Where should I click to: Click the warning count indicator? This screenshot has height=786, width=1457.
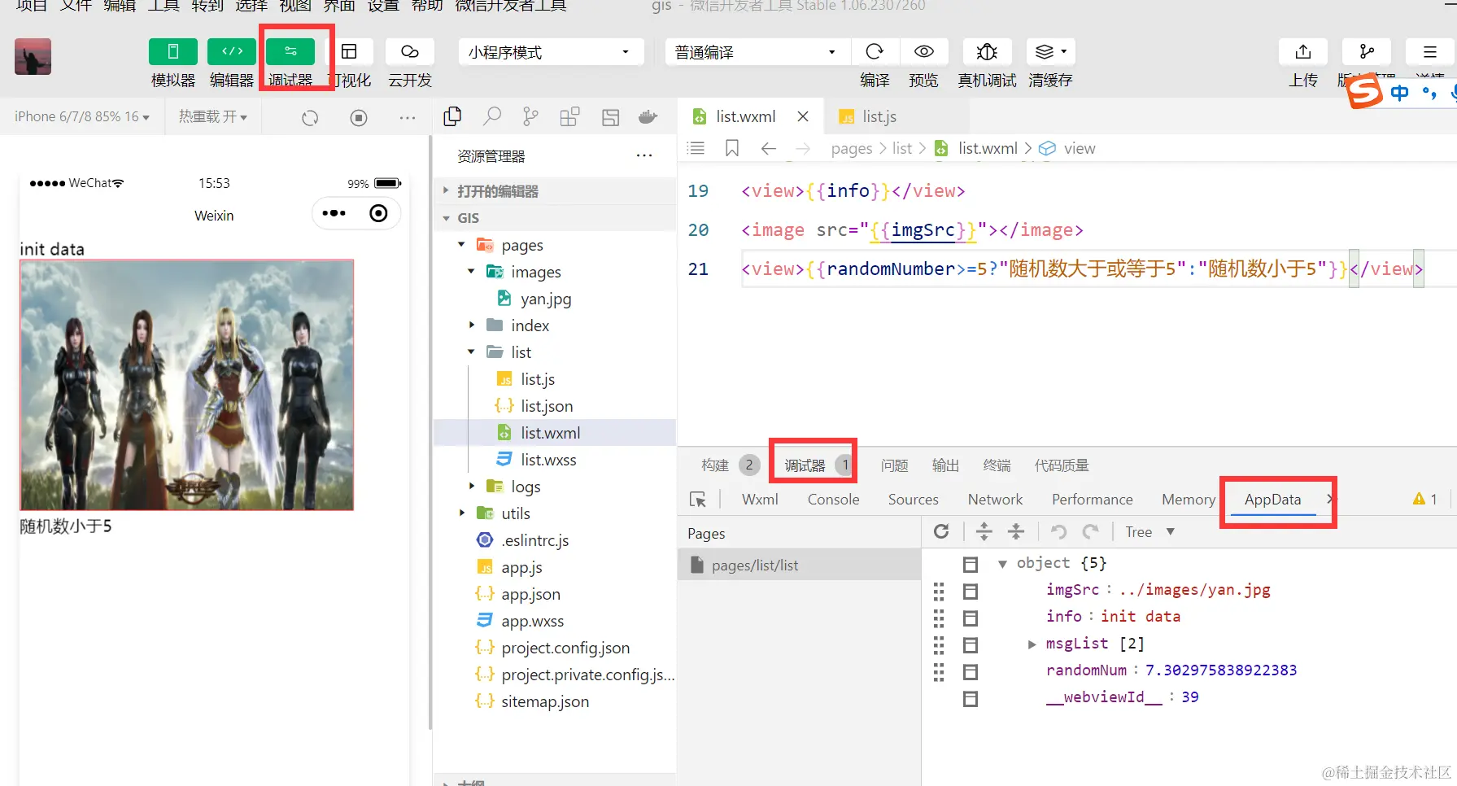pyautogui.click(x=1425, y=499)
